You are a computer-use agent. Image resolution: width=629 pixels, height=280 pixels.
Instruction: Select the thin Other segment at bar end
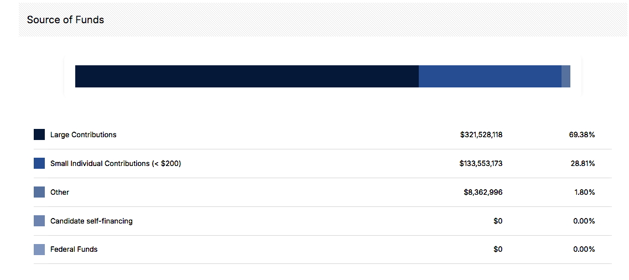(x=566, y=76)
